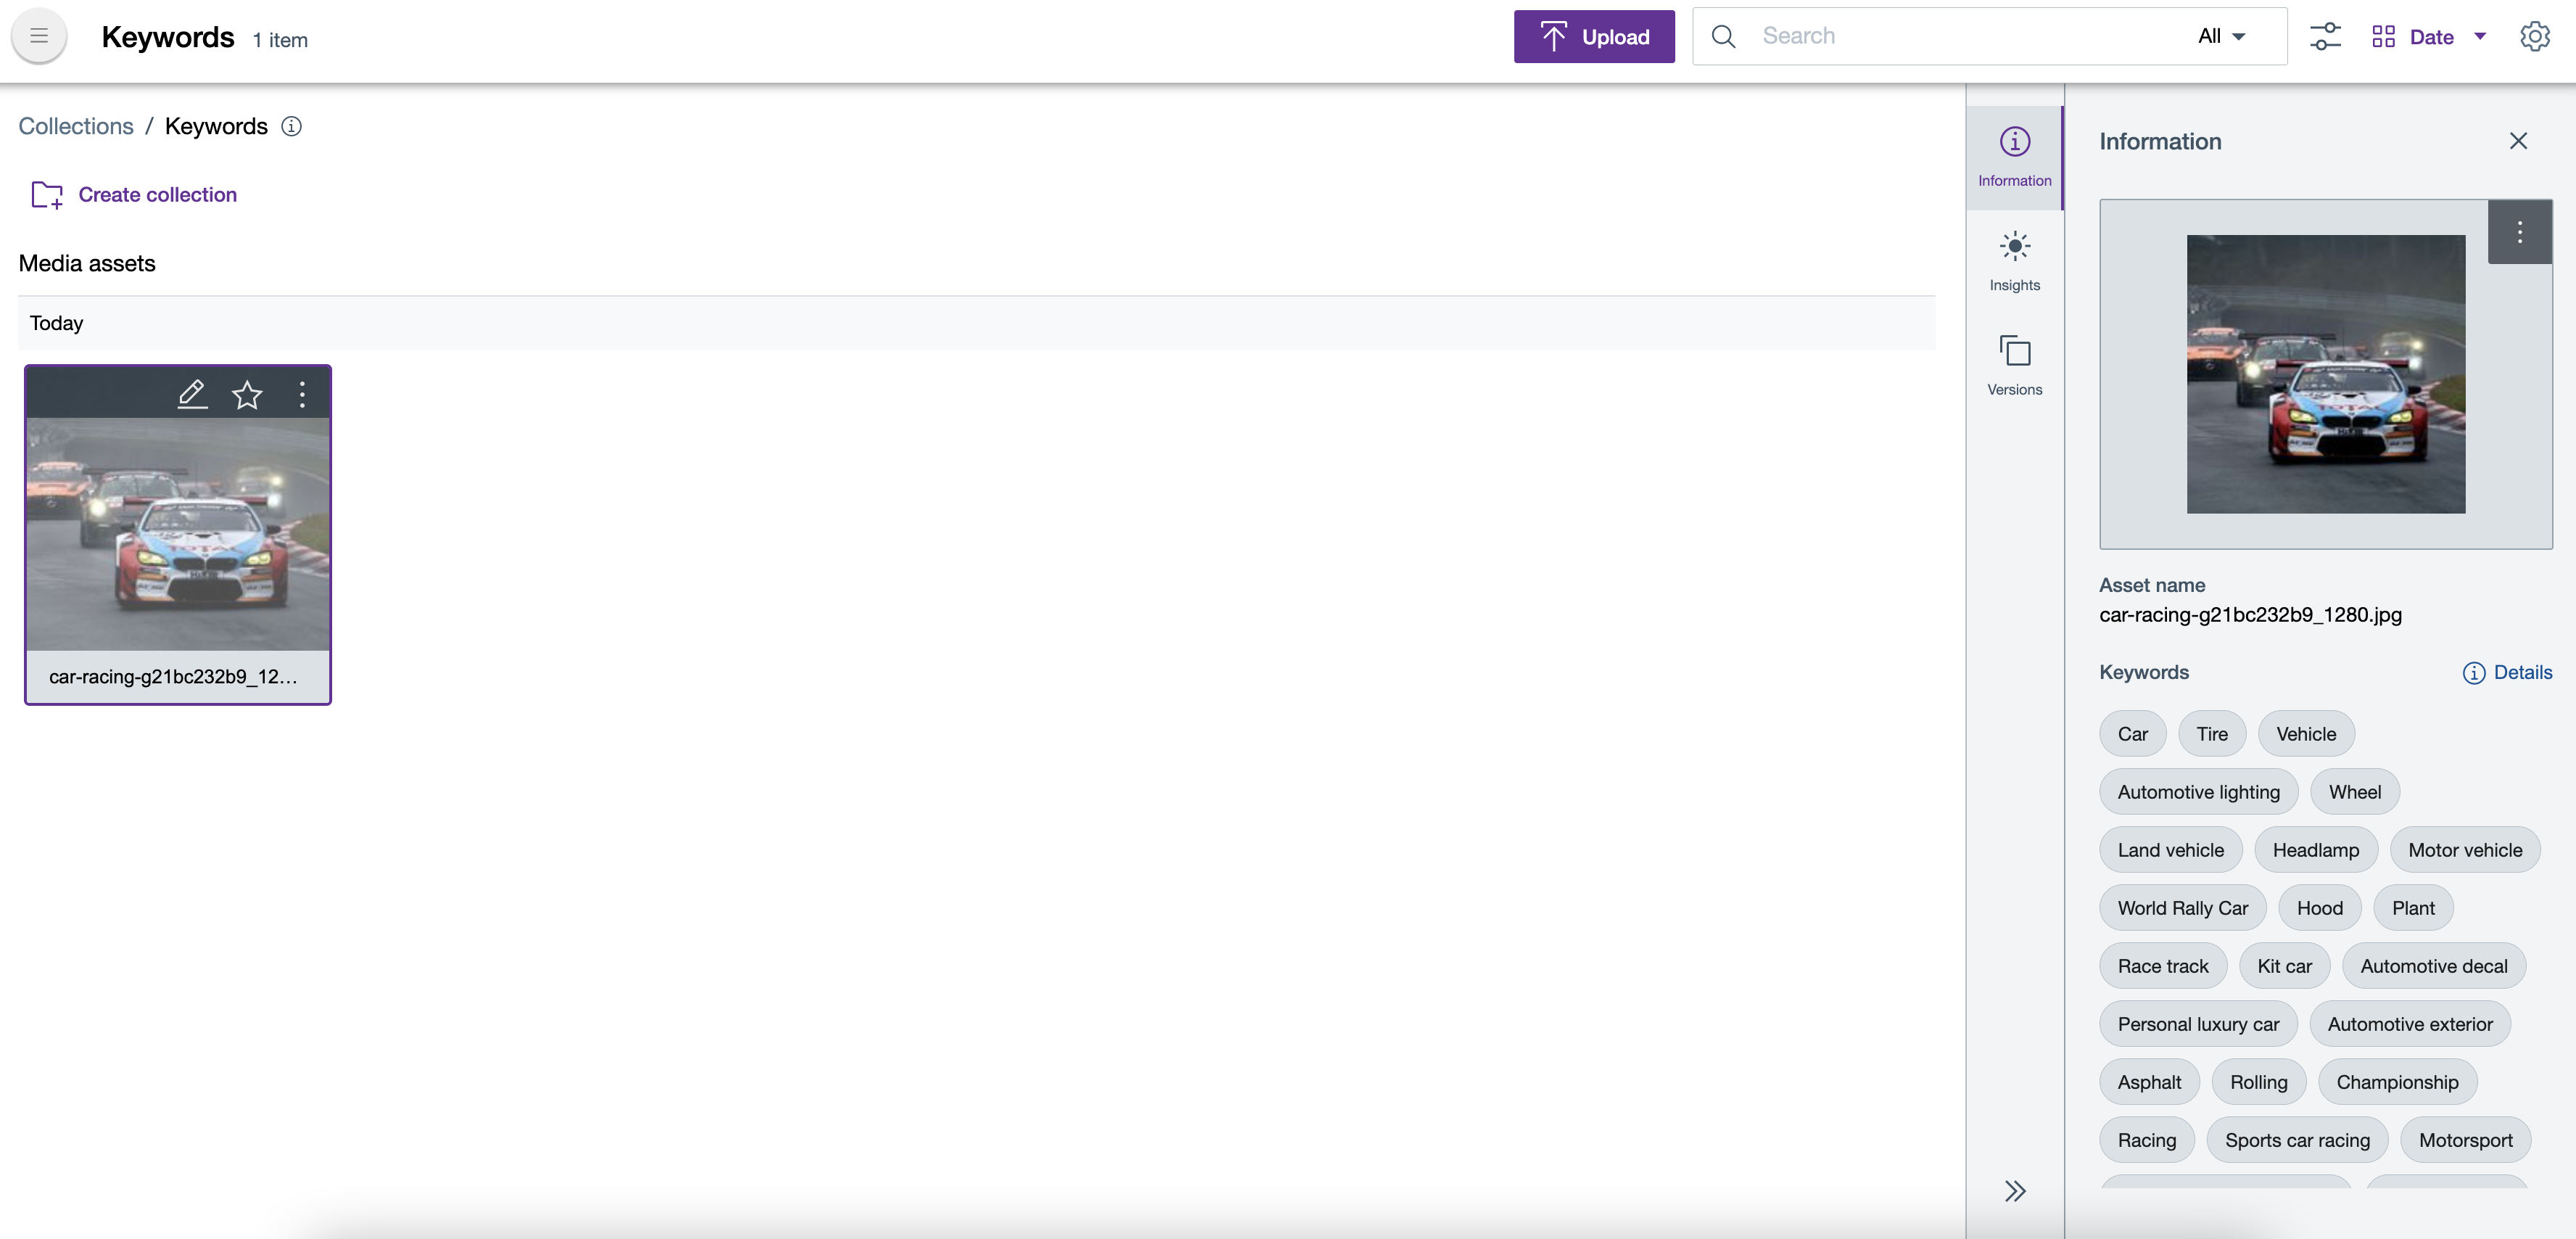Viewport: 2576px width, 1239px height.
Task: Click the three-dot more options icon on thumbnail
Action: coord(301,392)
